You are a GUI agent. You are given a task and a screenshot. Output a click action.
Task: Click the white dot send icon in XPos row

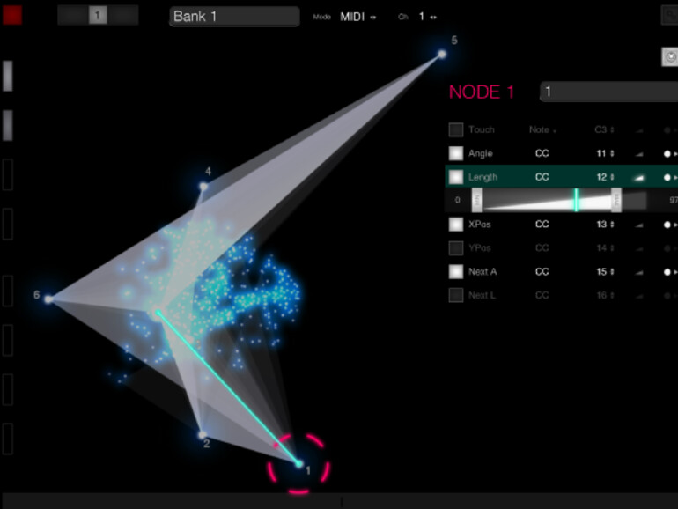coord(667,225)
